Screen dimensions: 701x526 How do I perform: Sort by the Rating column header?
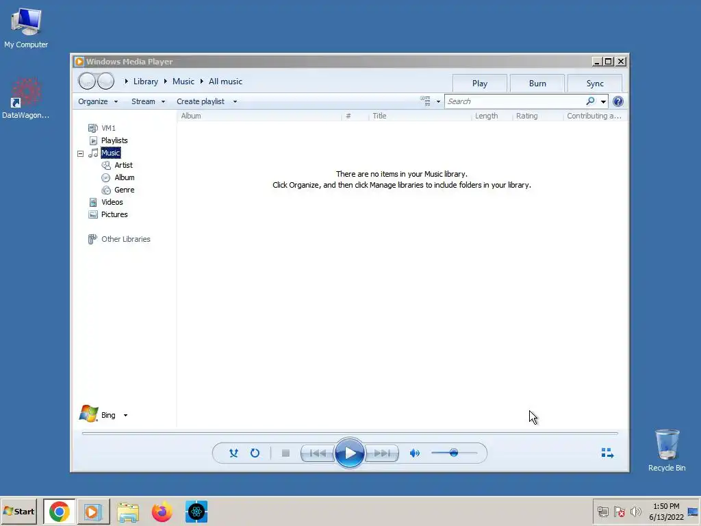click(538, 116)
